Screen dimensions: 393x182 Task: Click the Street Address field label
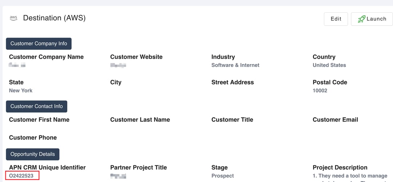tap(233, 82)
